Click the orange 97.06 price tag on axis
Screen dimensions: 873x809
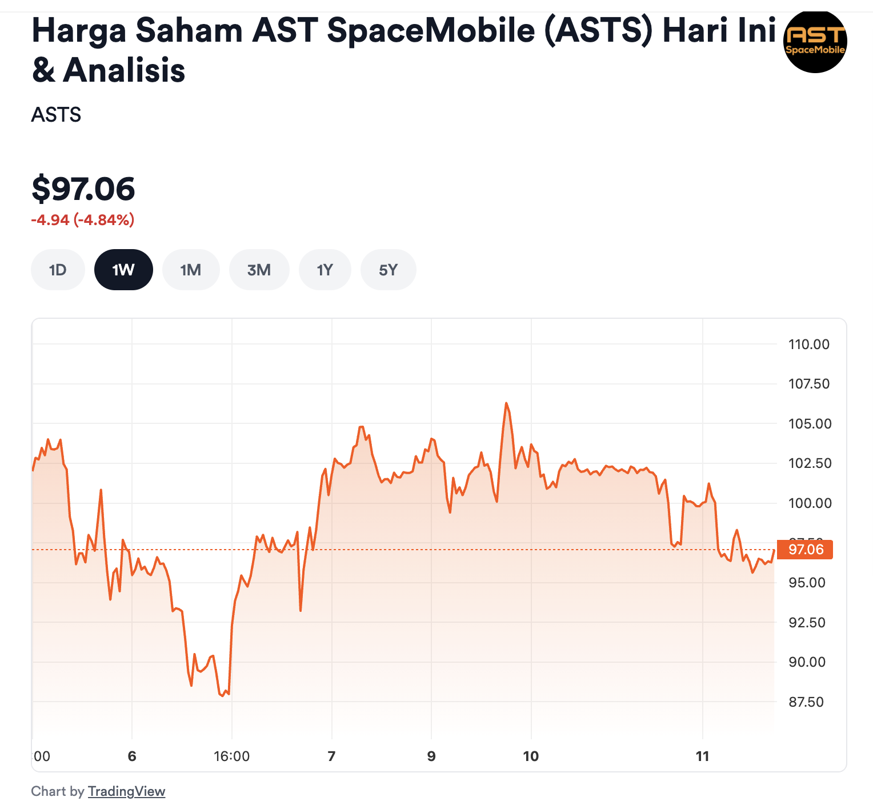click(x=805, y=550)
